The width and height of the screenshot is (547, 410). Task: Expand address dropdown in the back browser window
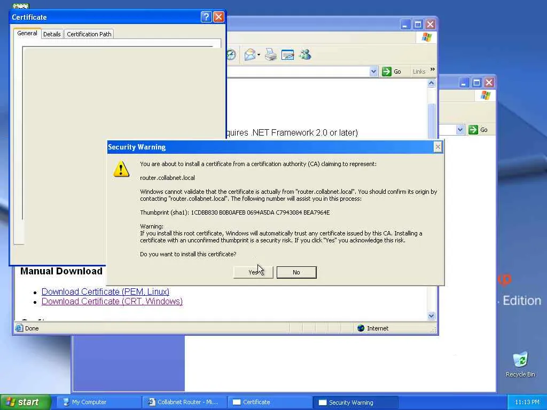(460, 130)
